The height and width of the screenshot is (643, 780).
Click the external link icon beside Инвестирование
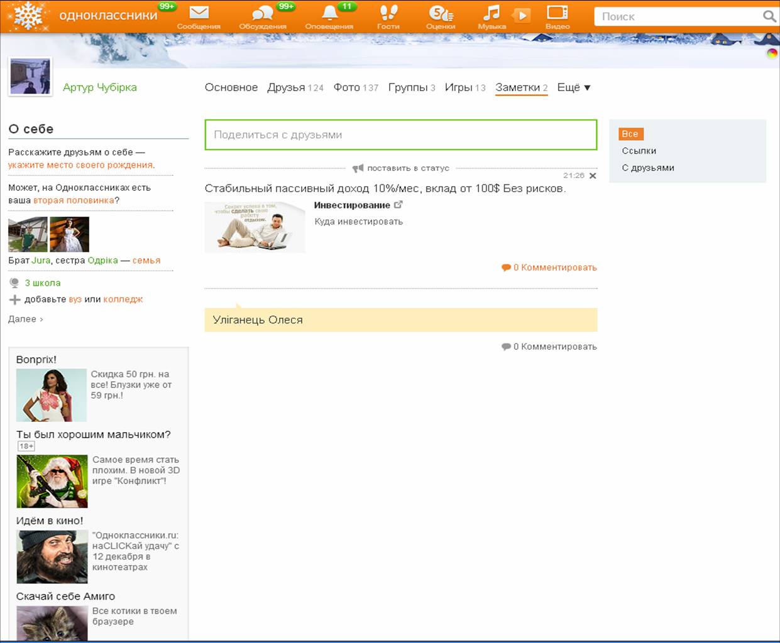click(x=398, y=205)
